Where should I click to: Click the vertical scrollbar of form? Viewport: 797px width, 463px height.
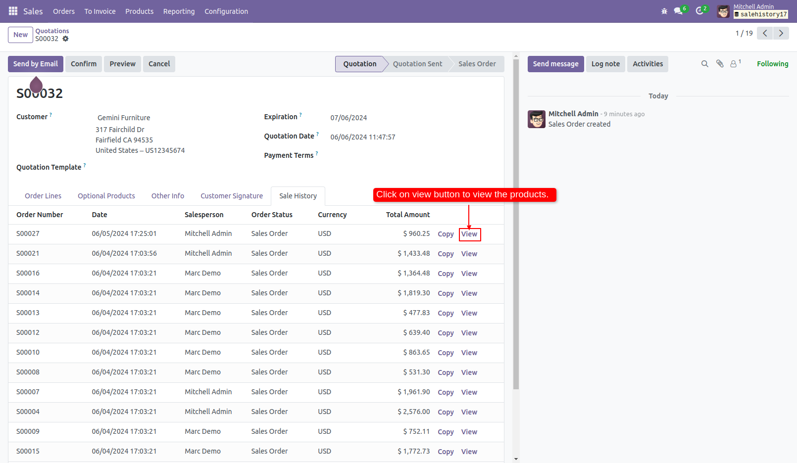pyautogui.click(x=516, y=223)
